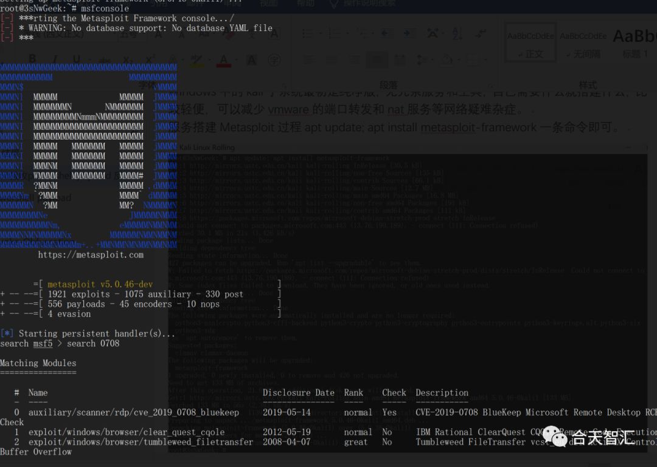
Task: Click the Sort icon in Word
Action: pos(457,33)
